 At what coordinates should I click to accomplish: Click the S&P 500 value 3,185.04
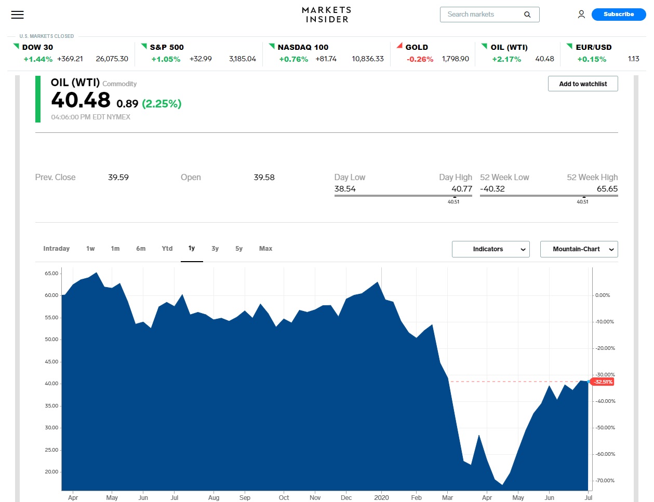click(x=243, y=59)
